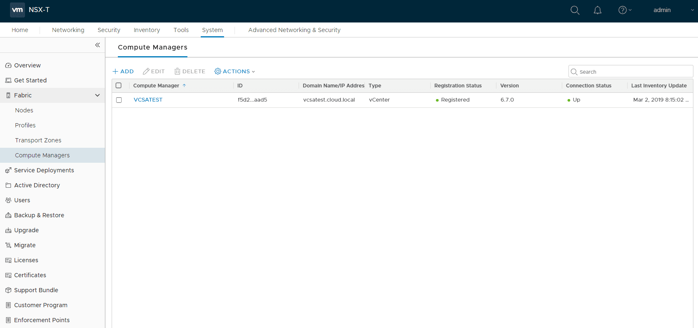Image resolution: width=698 pixels, height=328 pixels.
Task: Click the ID column header
Action: 240,85
